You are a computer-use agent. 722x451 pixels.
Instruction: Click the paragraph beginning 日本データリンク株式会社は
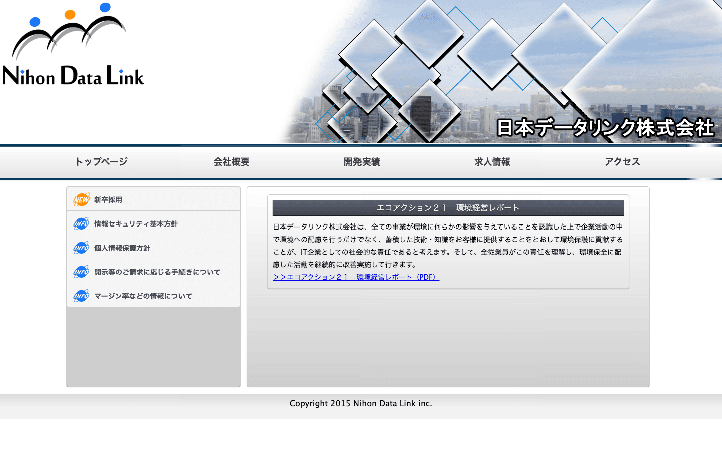pyautogui.click(x=448, y=246)
